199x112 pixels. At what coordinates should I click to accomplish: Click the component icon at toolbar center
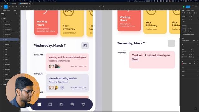click(100, 7)
